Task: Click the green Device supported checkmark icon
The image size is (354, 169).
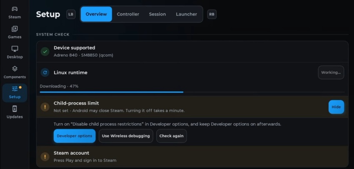Action: coord(45,52)
